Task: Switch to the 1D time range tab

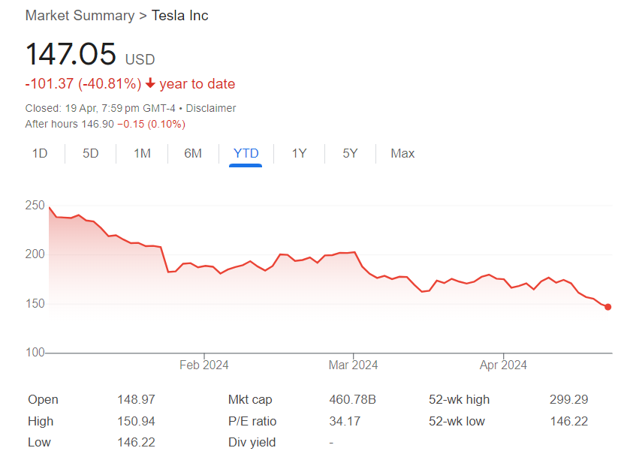Action: [40, 153]
